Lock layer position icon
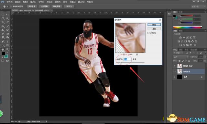This screenshot has height=124, width=207. [186, 61]
